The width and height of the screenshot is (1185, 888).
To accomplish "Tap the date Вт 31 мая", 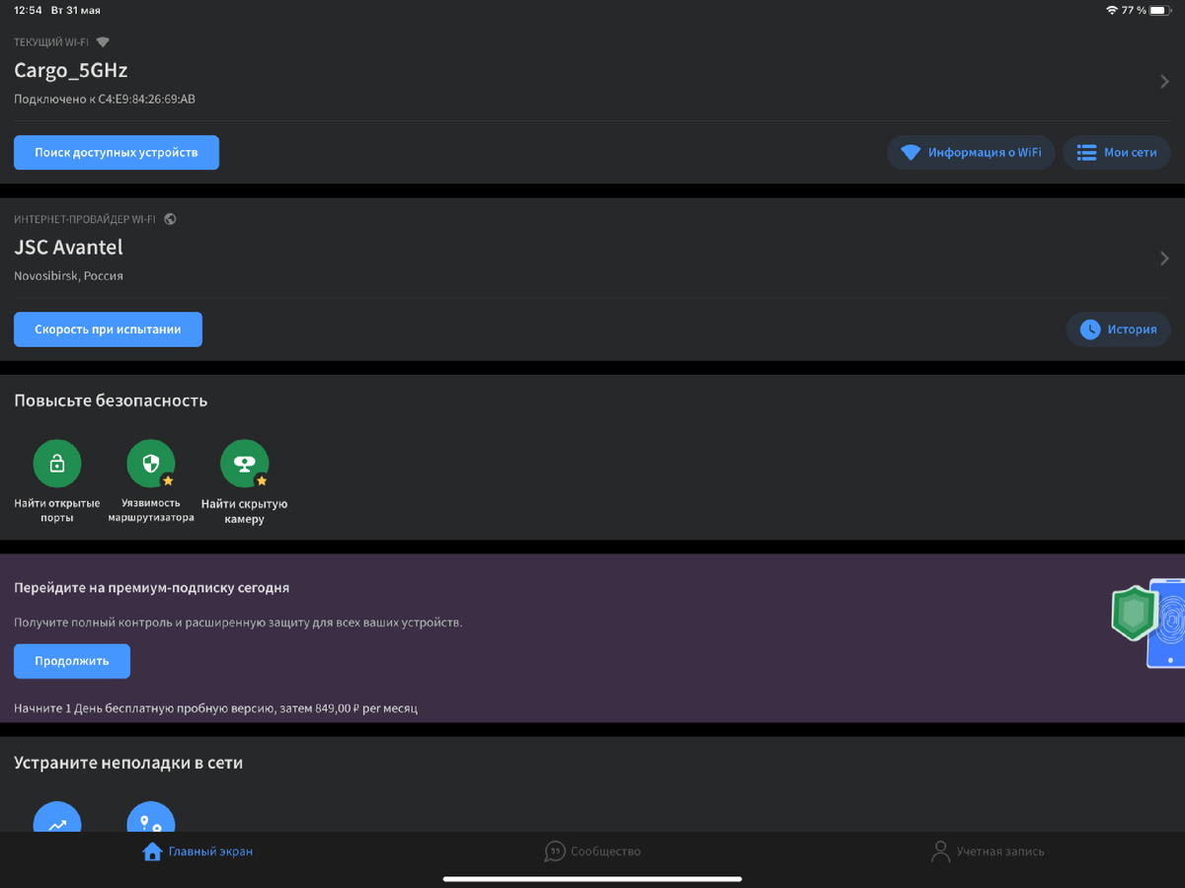I will 76,10.
